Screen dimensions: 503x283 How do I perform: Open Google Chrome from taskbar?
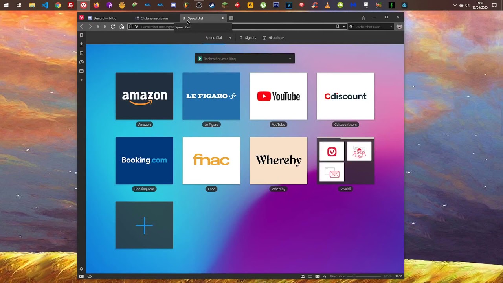(58, 6)
